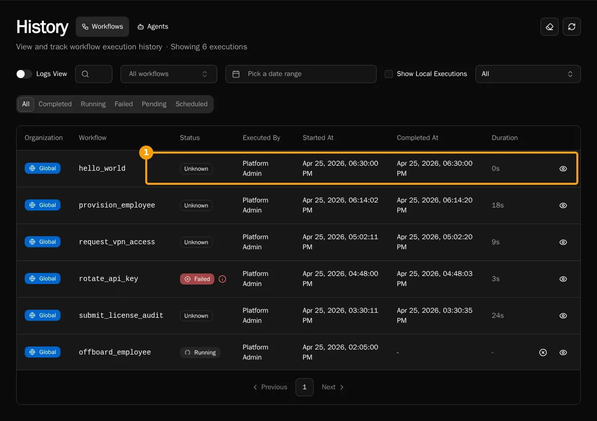Go to the Next page
The height and width of the screenshot is (421, 597).
click(332, 387)
